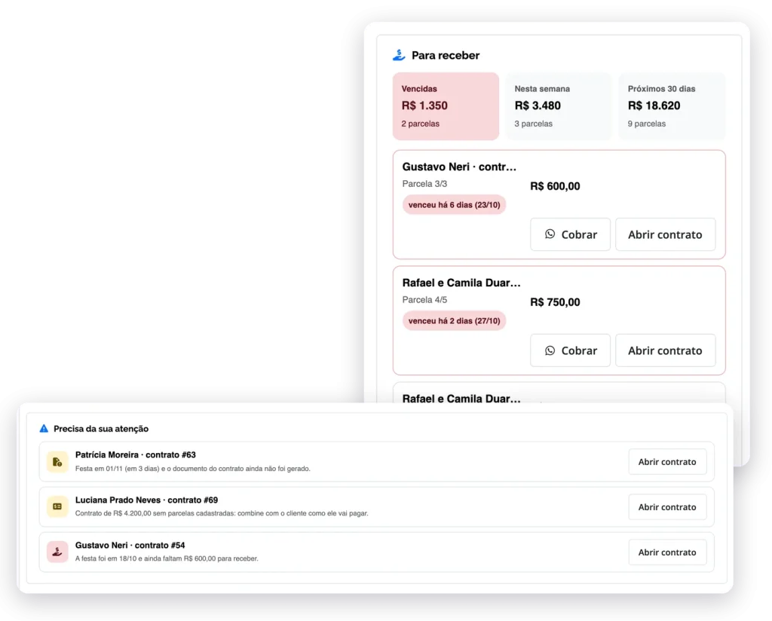
Task: Click the WhatsApp icon beside the R$ 750,00 installment
Action: 550,350
